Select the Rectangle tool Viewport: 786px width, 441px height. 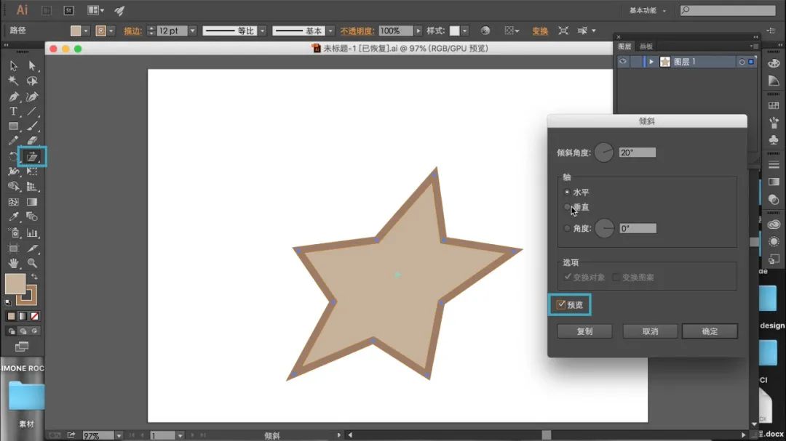tap(14, 126)
